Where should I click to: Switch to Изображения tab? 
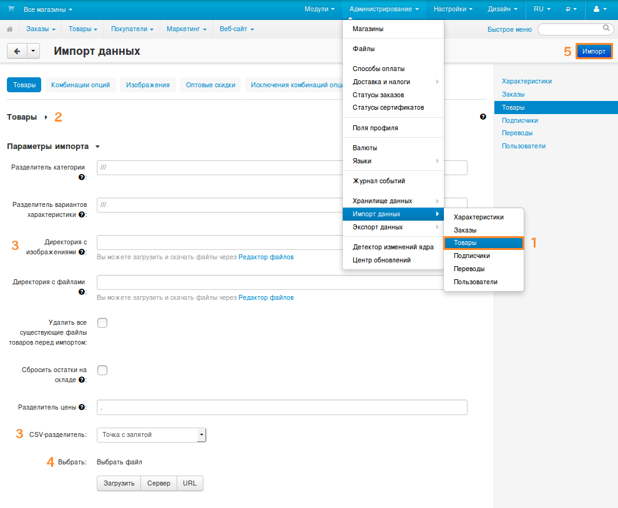[x=148, y=85]
